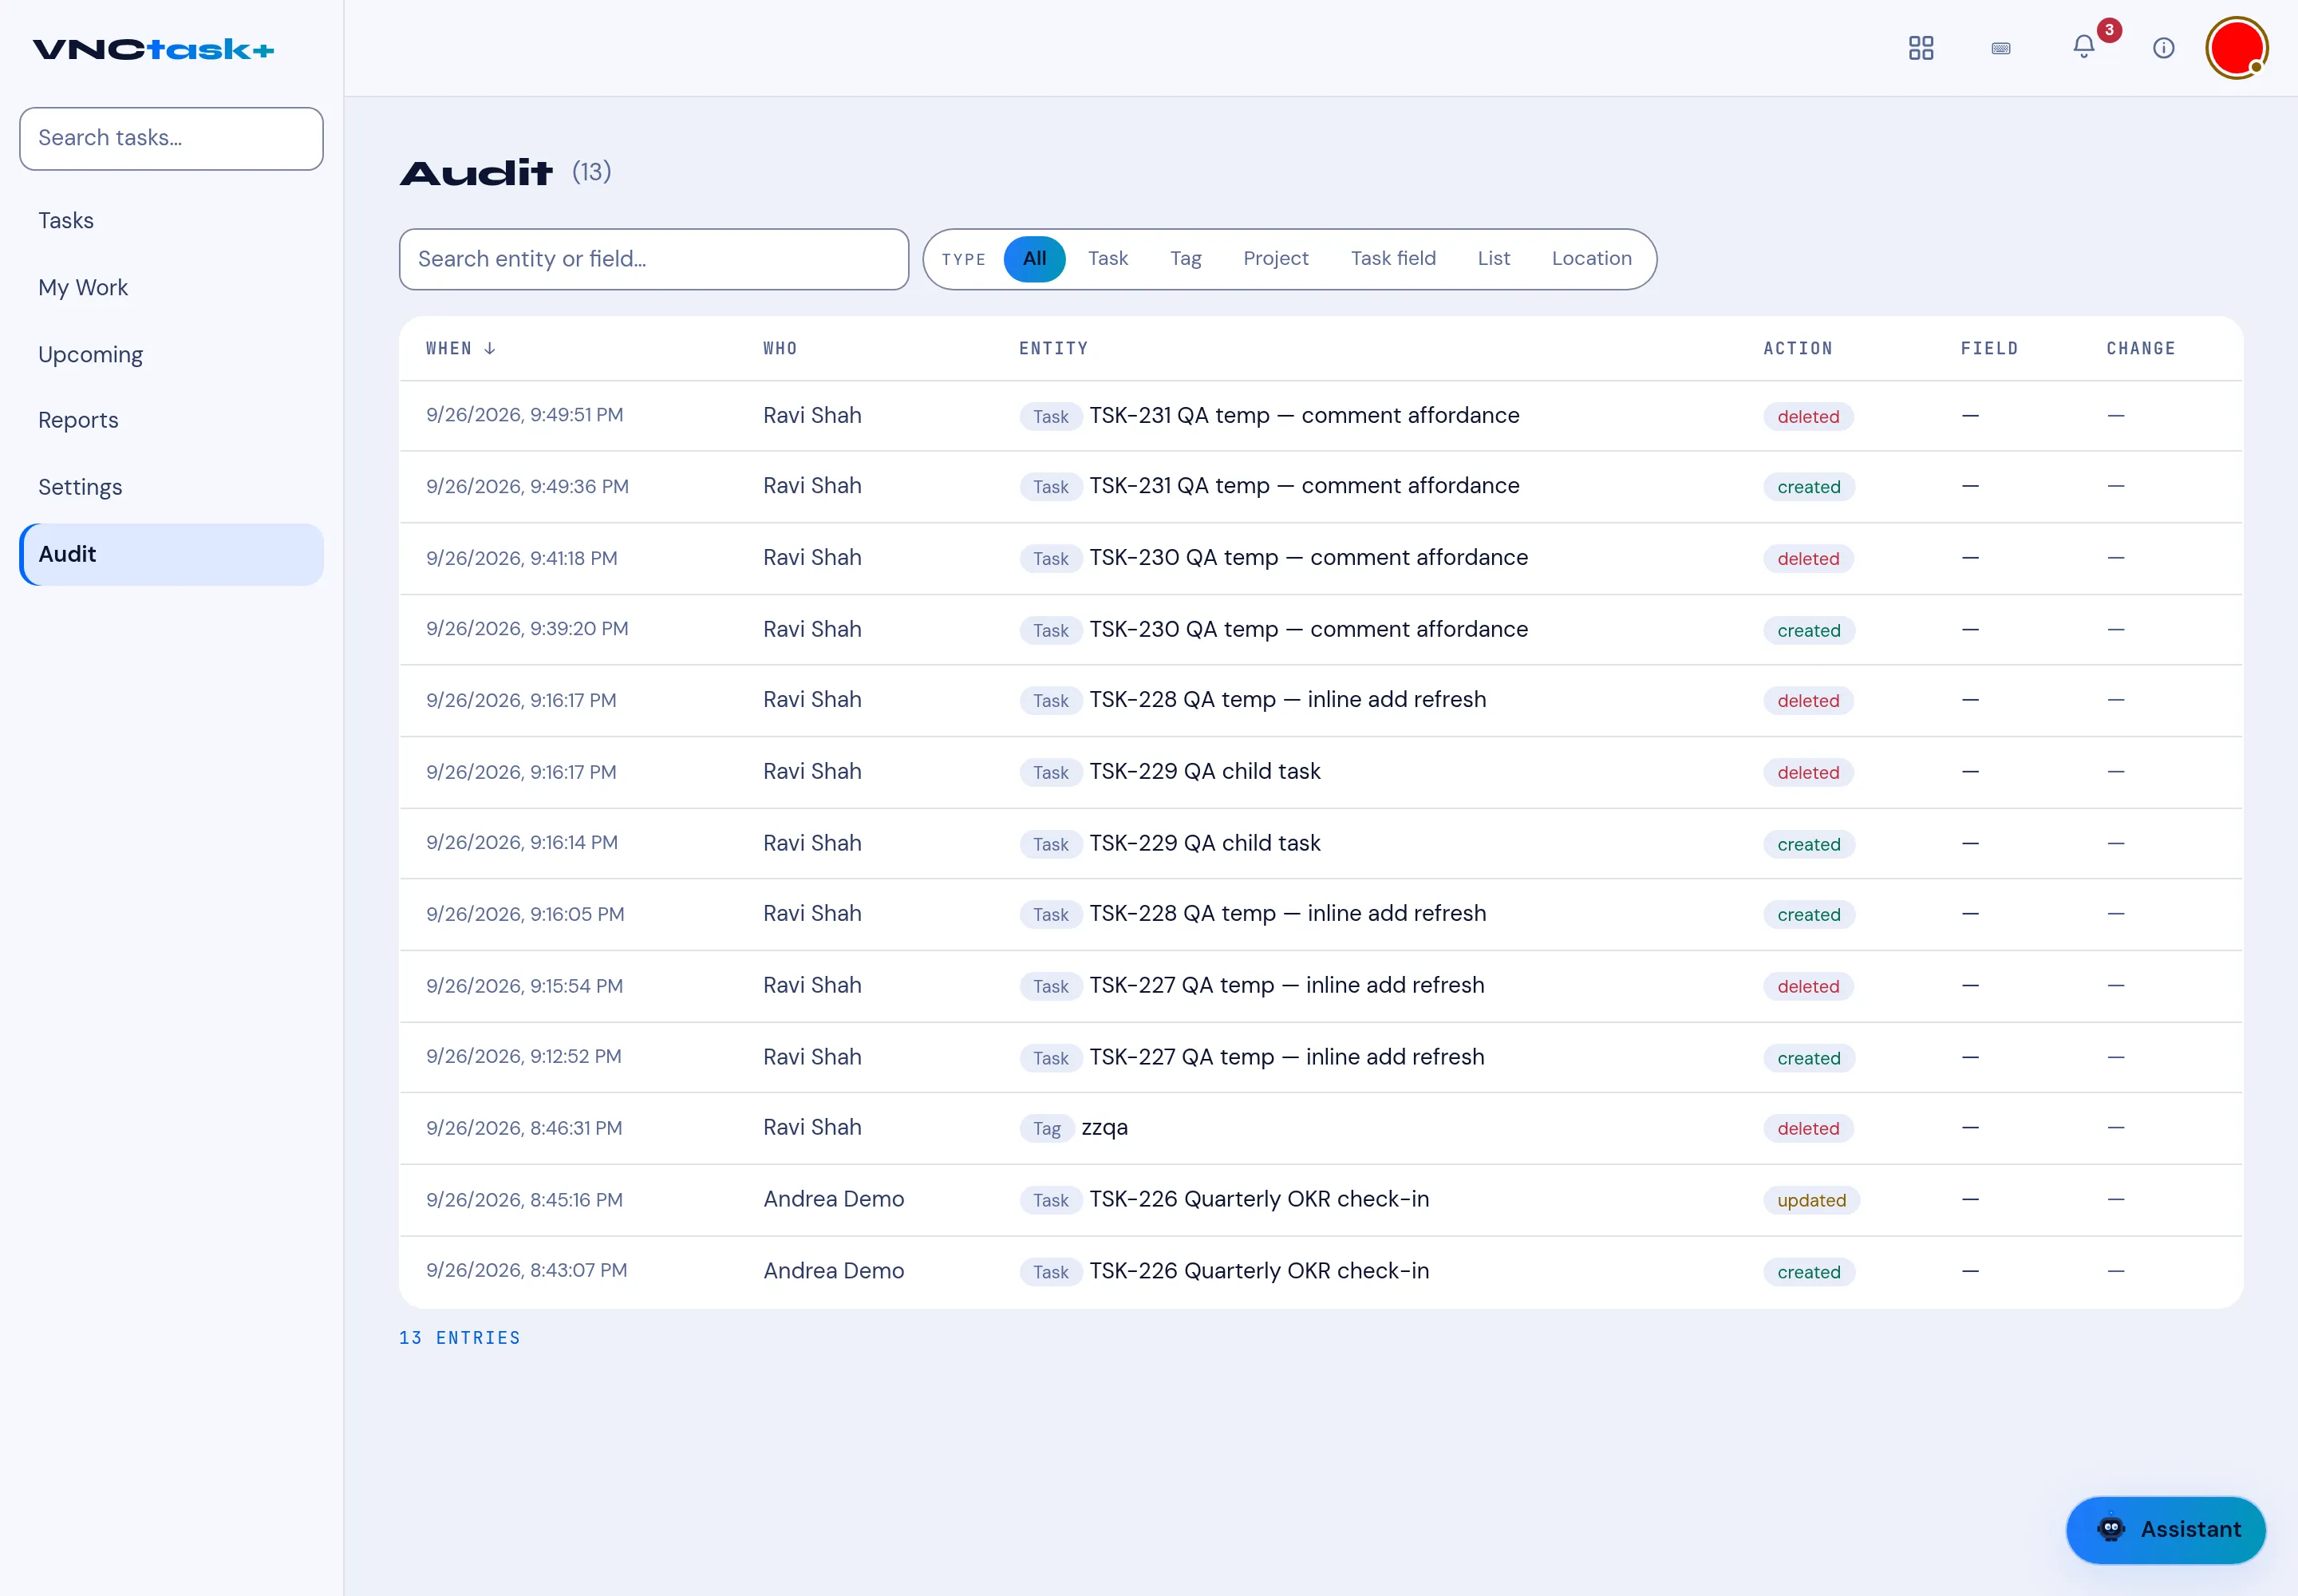This screenshot has height=1596, width=2298.
Task: Click the 13 ENTRIES footer text
Action: coord(459,1338)
